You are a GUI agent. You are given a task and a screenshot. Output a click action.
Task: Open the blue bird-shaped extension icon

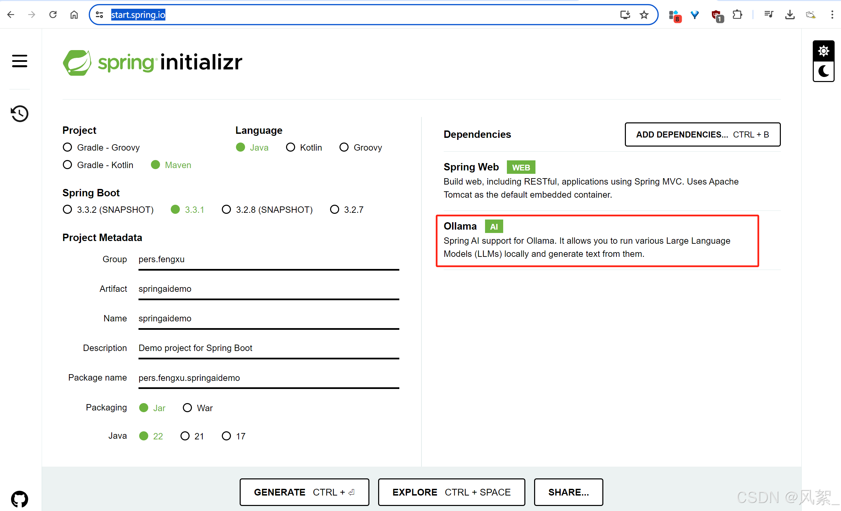coord(695,15)
